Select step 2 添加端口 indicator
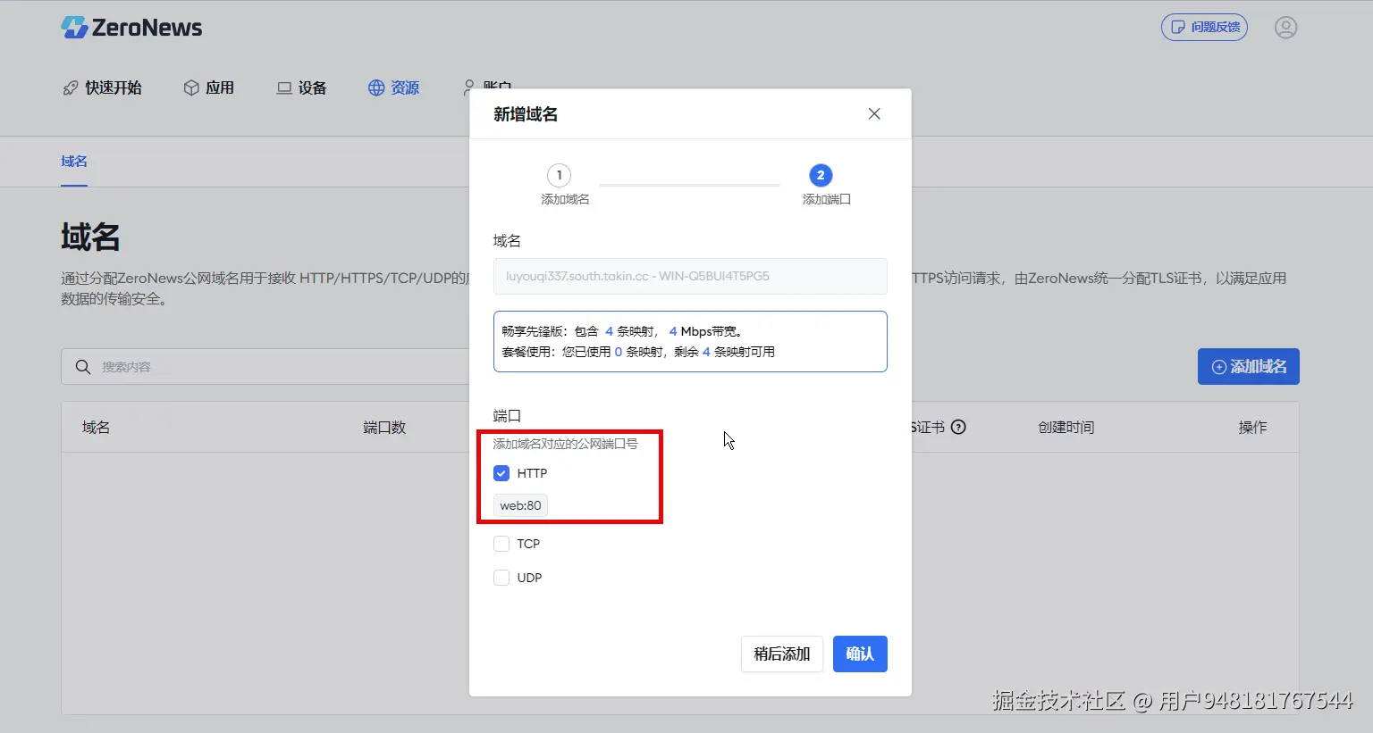 [x=821, y=175]
